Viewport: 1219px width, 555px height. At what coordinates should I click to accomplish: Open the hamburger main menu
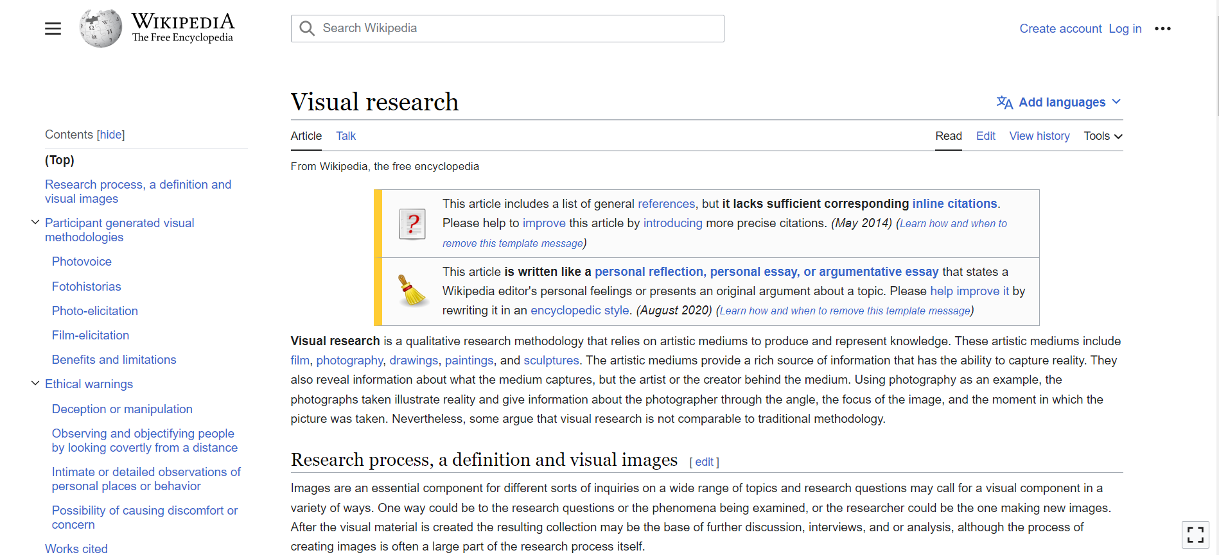[x=53, y=28]
